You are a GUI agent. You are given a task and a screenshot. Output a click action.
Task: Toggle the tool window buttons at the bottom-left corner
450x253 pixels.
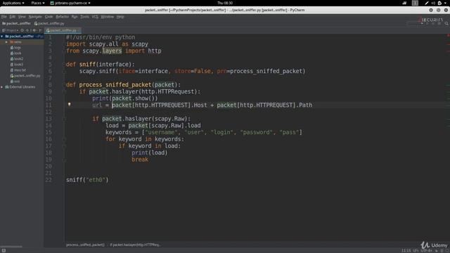click(x=4, y=250)
